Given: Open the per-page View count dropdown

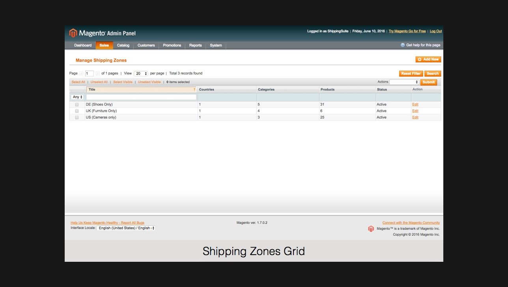Looking at the screenshot, I should coord(140,73).
